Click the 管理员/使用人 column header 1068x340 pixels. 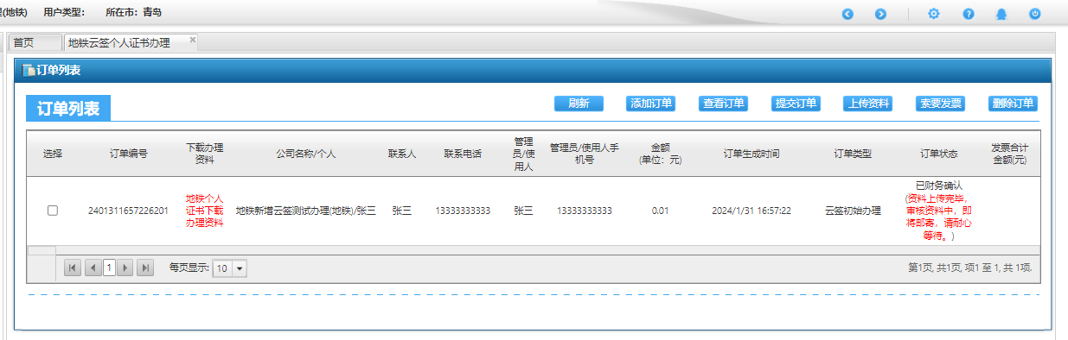[x=523, y=154]
